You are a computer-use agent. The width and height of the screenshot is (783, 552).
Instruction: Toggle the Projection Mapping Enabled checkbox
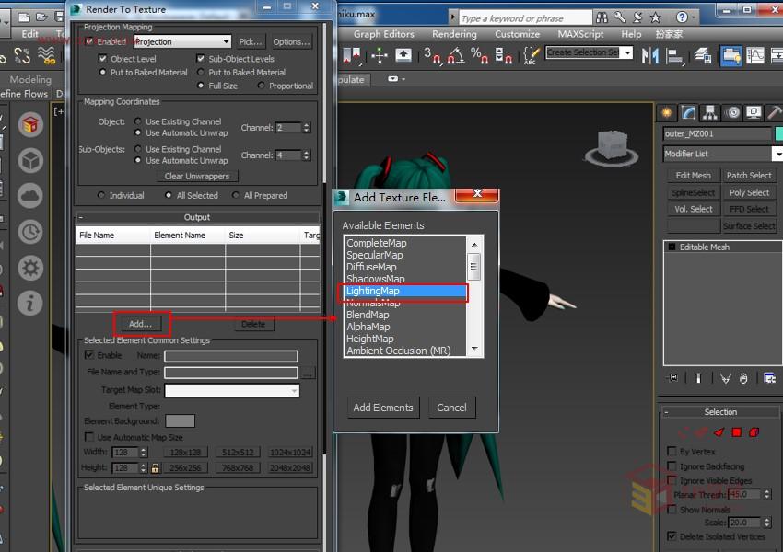click(90, 41)
